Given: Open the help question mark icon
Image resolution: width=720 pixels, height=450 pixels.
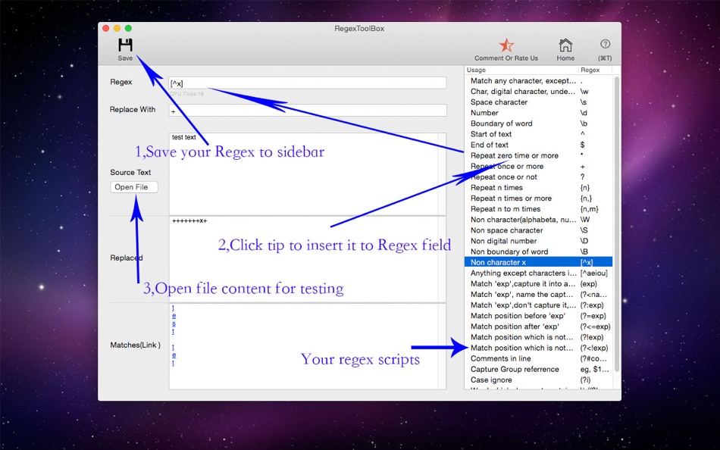Looking at the screenshot, I should tap(605, 44).
